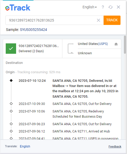Open the Feedback link

[115, 146]
